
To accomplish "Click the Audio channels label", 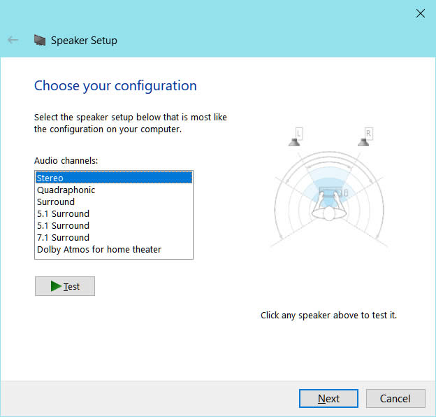I will (66, 161).
